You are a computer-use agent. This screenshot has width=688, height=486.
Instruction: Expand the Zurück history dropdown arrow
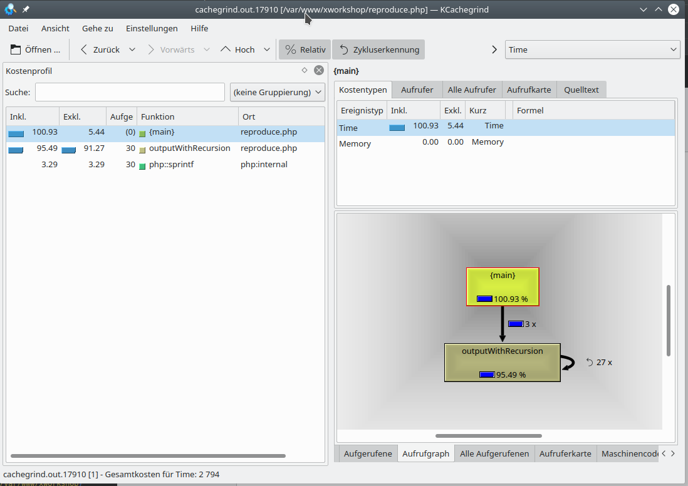click(132, 49)
